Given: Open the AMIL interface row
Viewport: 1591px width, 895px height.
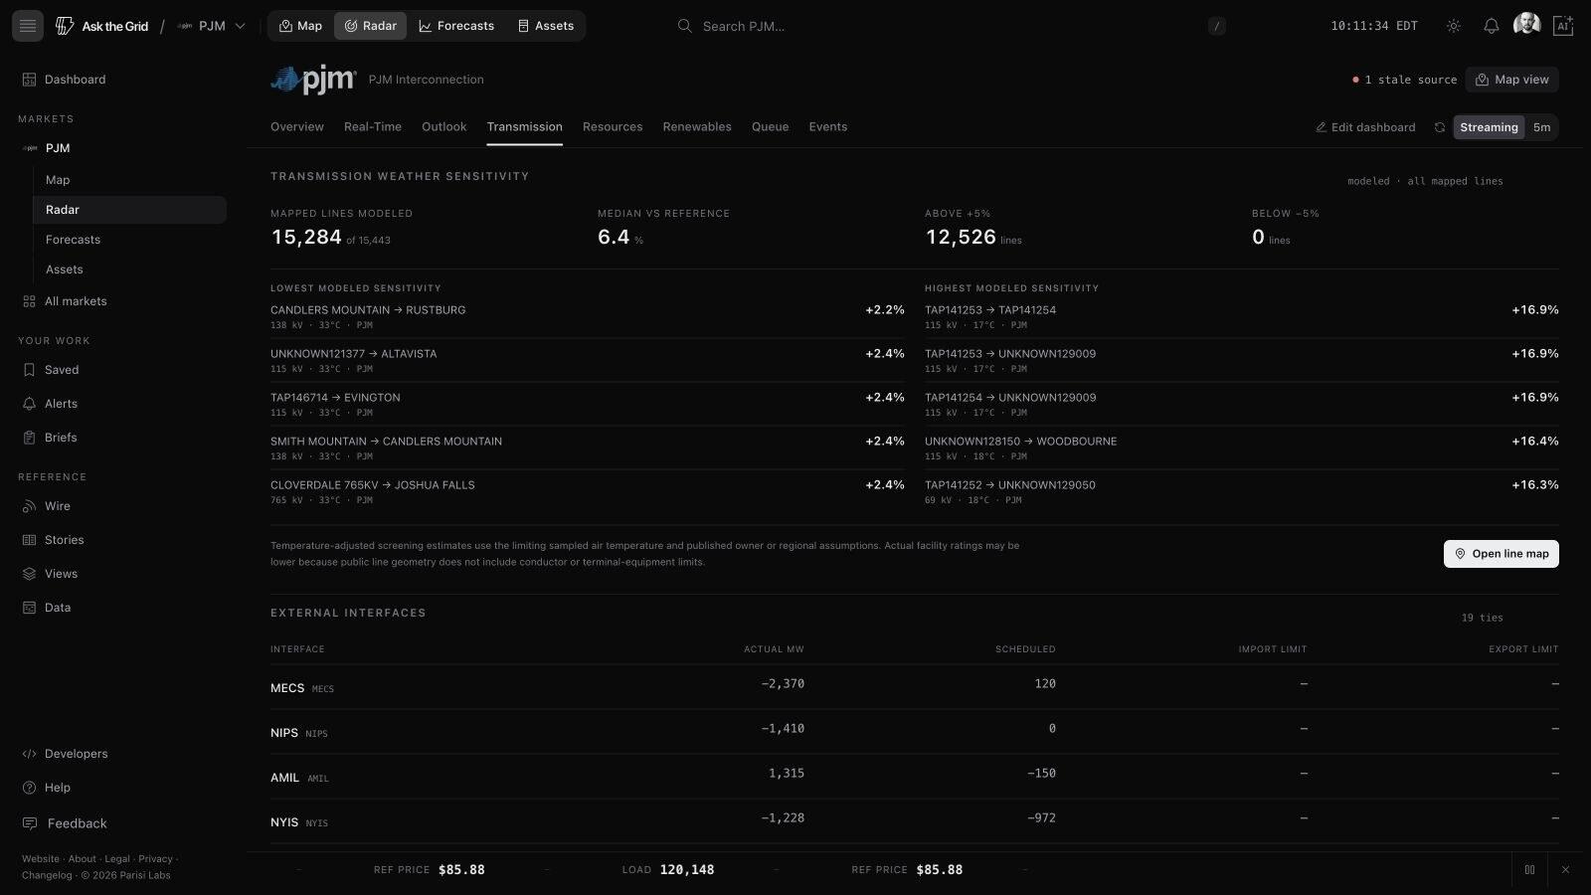Looking at the screenshot, I should 915,777.
